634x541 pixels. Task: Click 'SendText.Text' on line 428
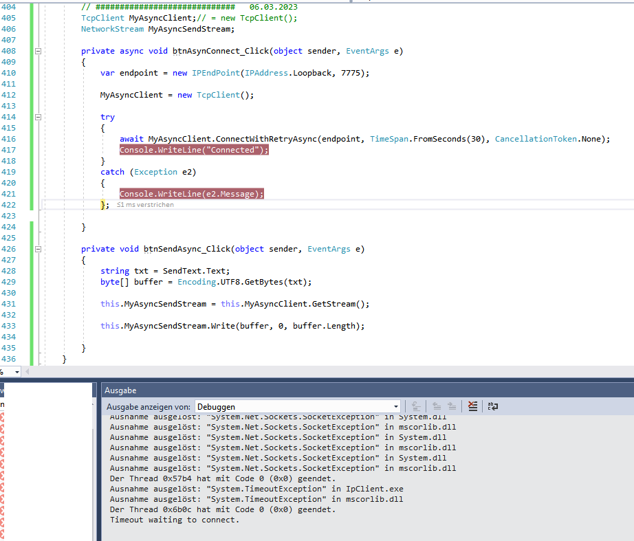194,271
